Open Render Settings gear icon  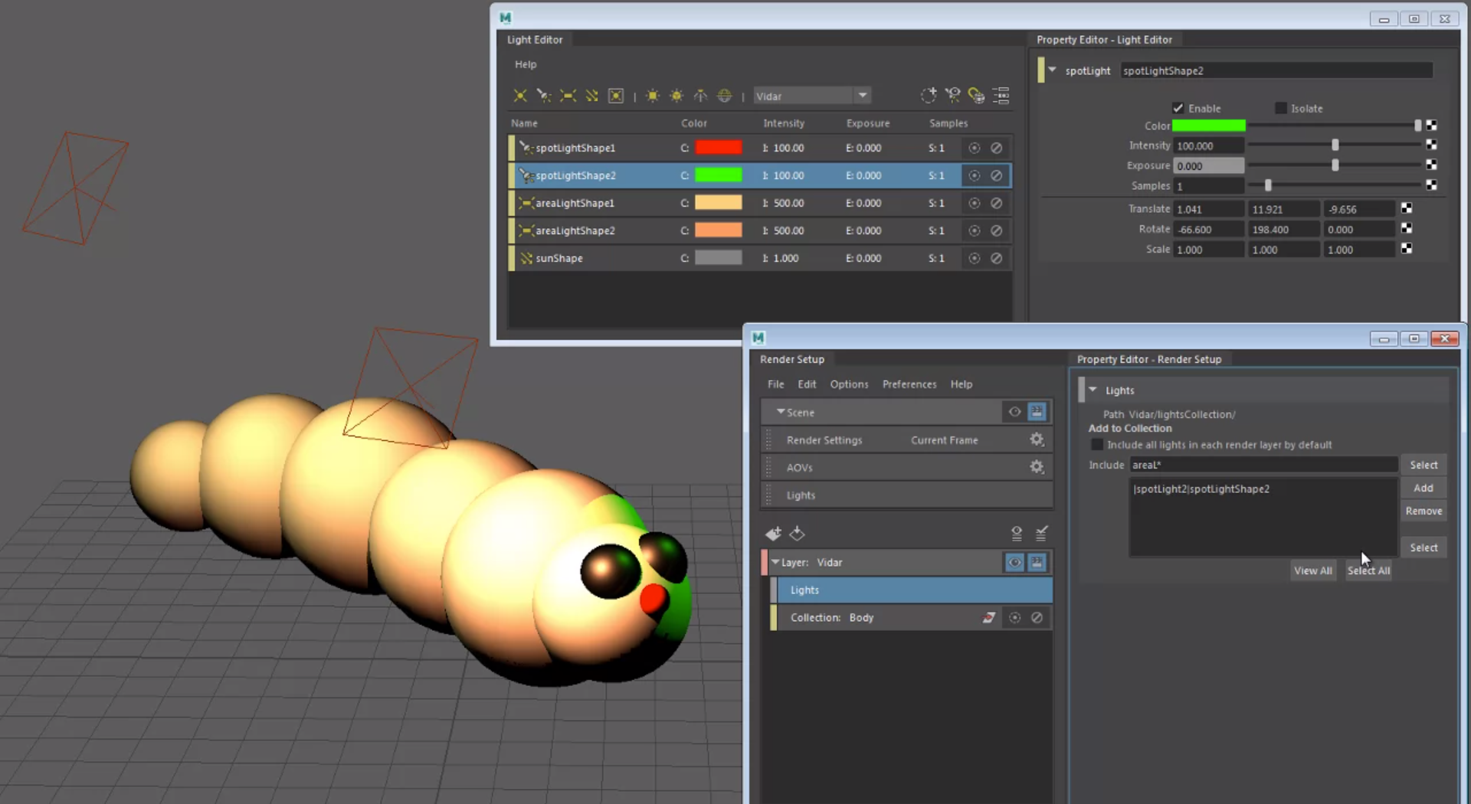click(x=1037, y=440)
